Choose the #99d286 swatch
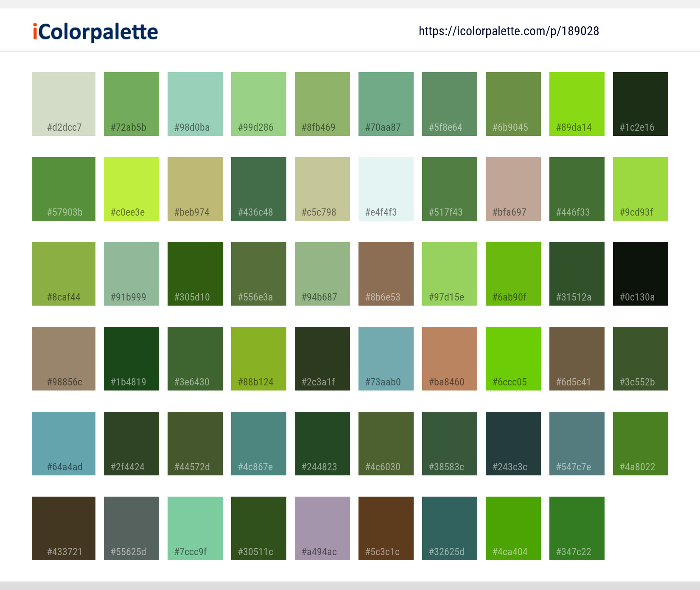The height and width of the screenshot is (590, 700). tap(259, 104)
